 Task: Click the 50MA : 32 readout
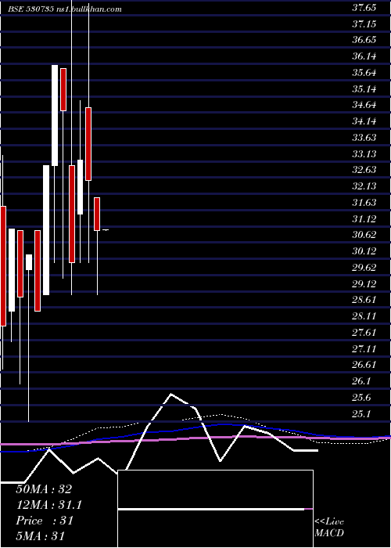pos(44,489)
